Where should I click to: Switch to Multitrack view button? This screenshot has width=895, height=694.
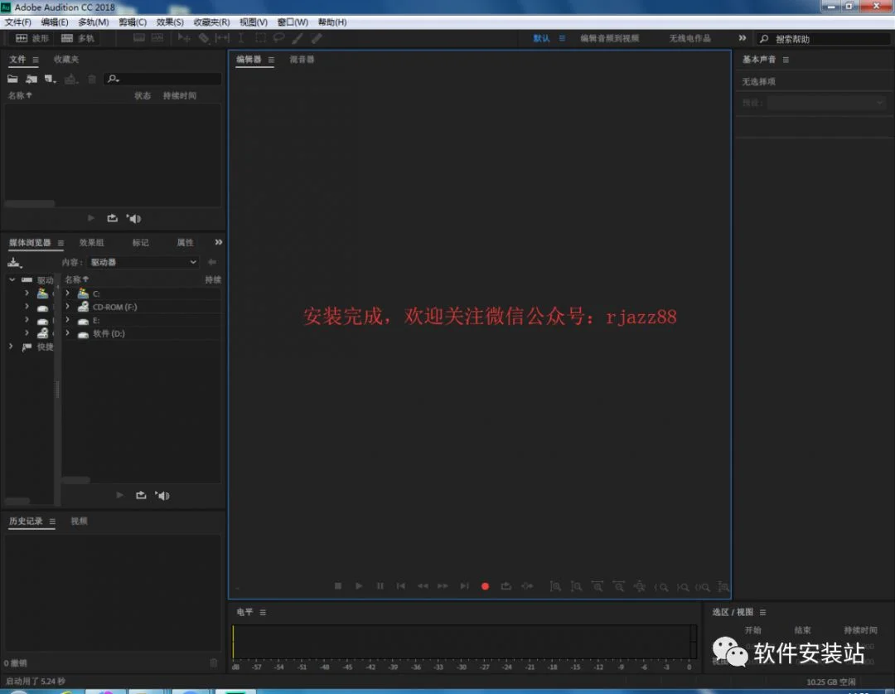click(x=78, y=38)
